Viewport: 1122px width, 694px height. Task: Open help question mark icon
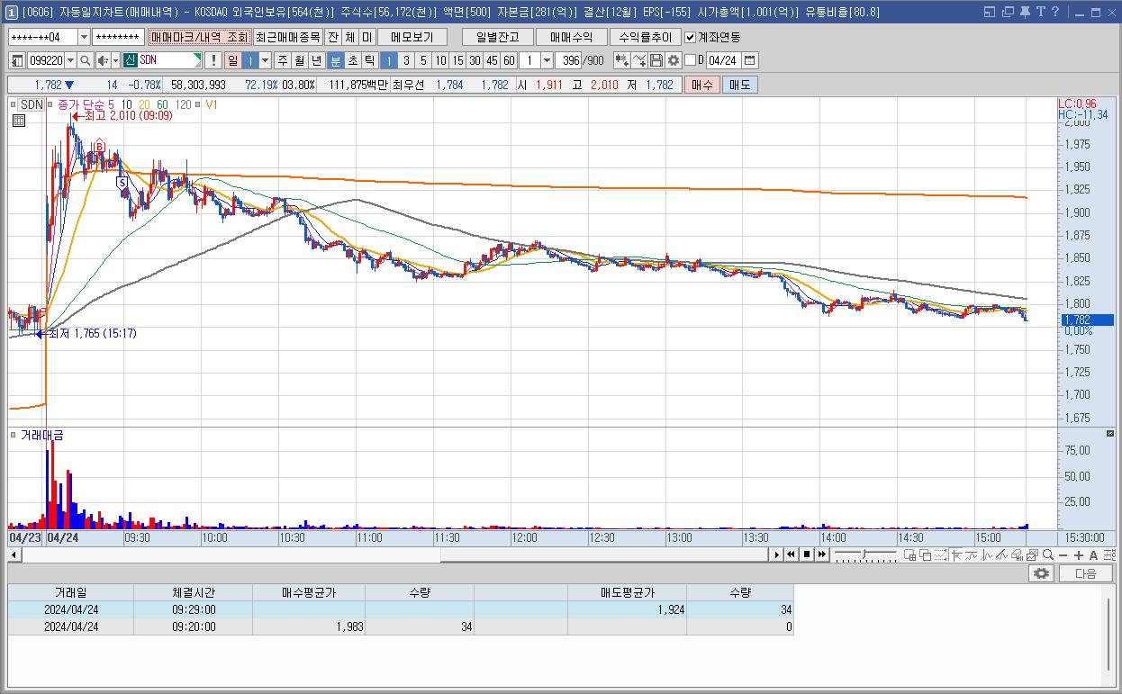(1054, 12)
